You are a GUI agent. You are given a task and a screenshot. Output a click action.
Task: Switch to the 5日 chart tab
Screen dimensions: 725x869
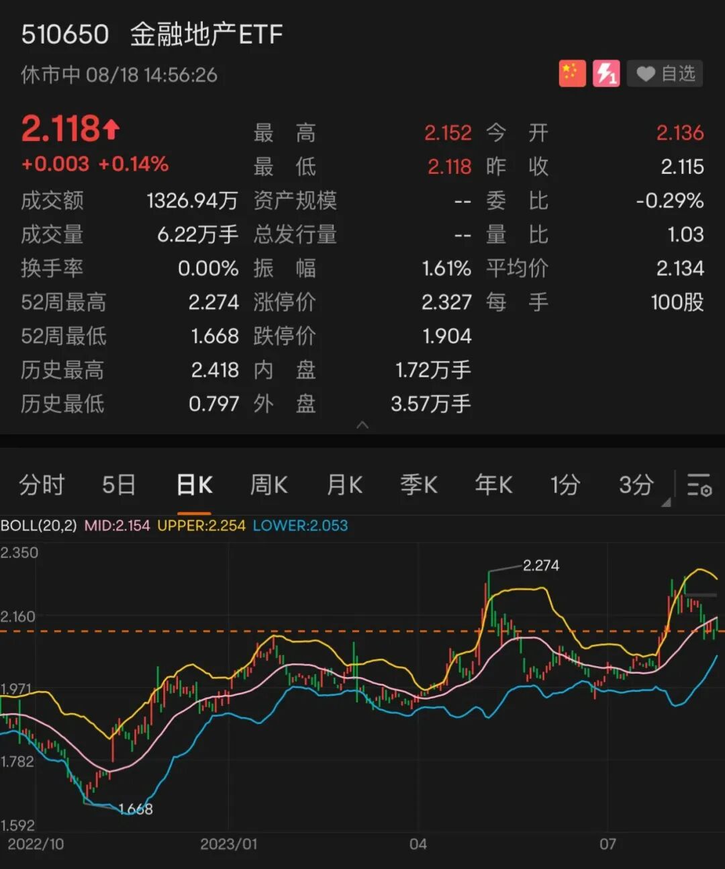point(119,484)
